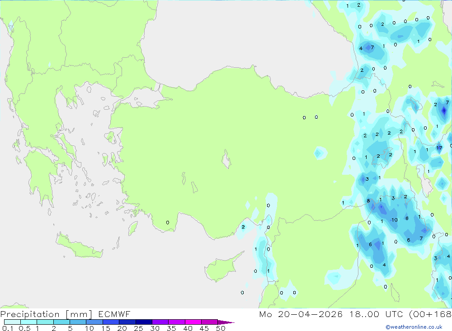The image size is (452, 331).
Task: Select the 45–50 mm legend swatch
Action: [209, 322]
